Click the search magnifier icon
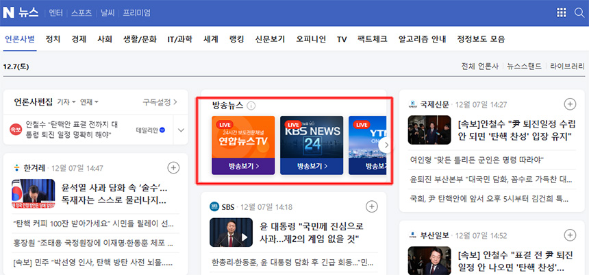This screenshot has height=275, width=589. (x=579, y=13)
